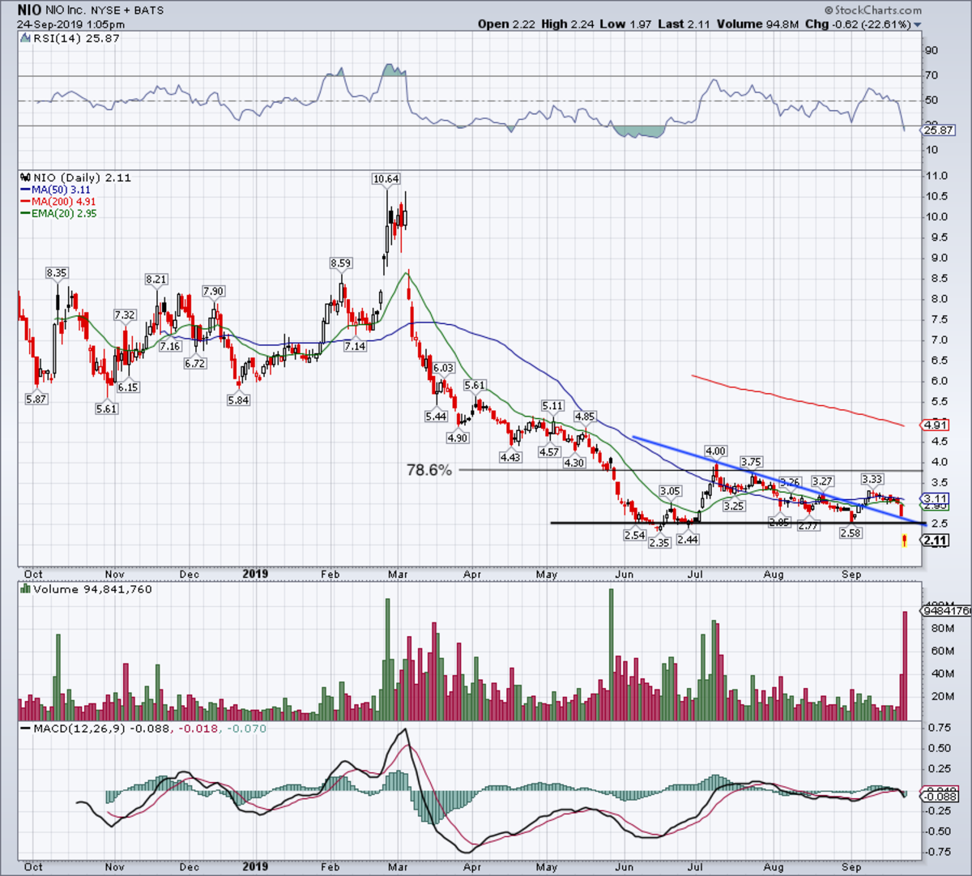The height and width of the screenshot is (876, 972).
Task: Click the 2.35 lowest price label
Action: pos(659,543)
